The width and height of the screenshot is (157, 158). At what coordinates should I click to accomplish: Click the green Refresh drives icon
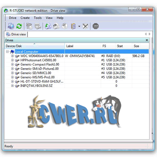pyautogui.click(x=19, y=26)
